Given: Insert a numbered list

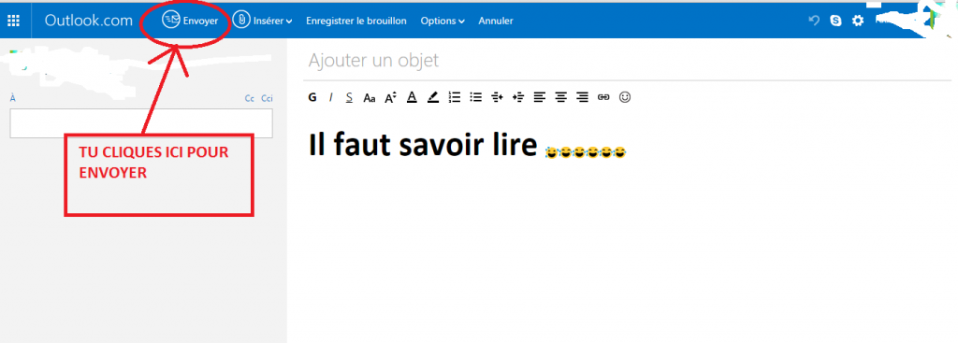Looking at the screenshot, I should [455, 97].
